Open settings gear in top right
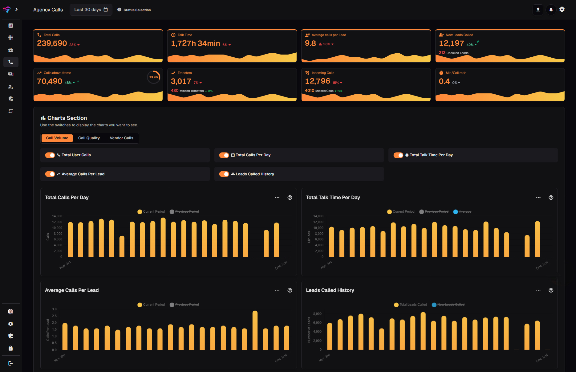This screenshot has height=372, width=576. [x=562, y=10]
